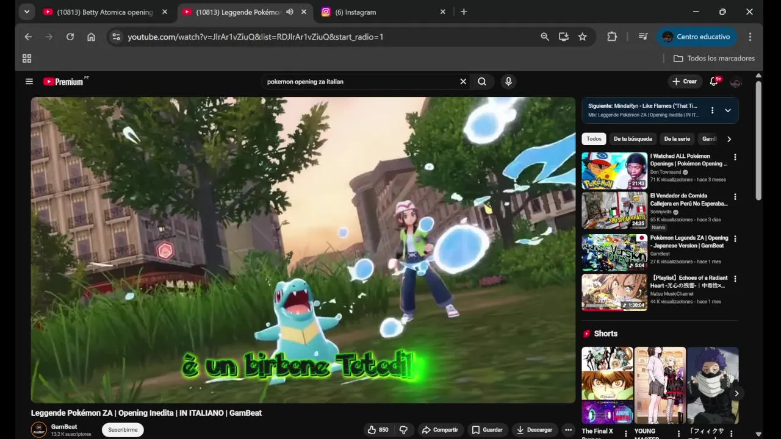Open Pokémon Legends ZA Japanese Version thumbnail
The height and width of the screenshot is (439, 781).
[x=614, y=252]
